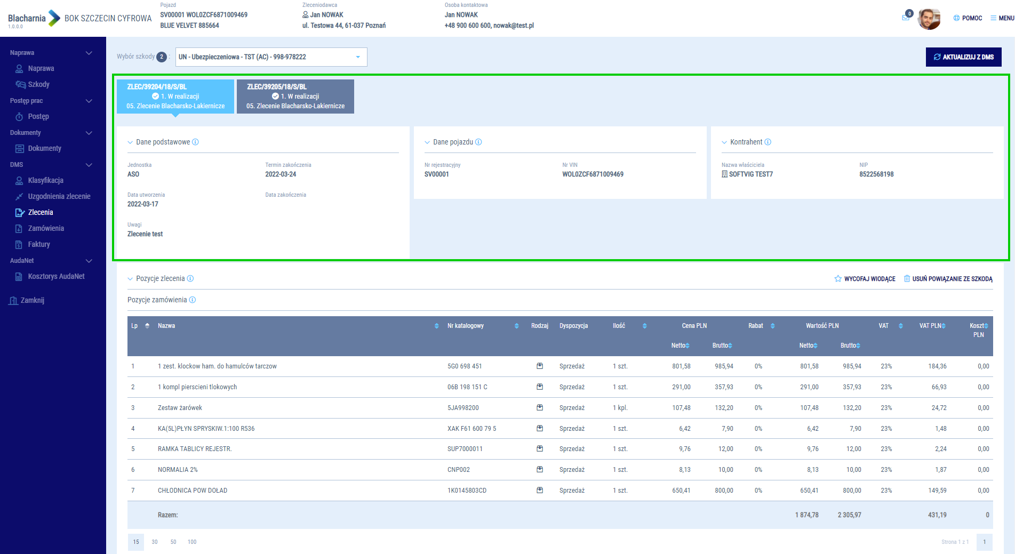The image size is (1015, 554).
Task: Click the notification envelope icon
Action: point(905,18)
